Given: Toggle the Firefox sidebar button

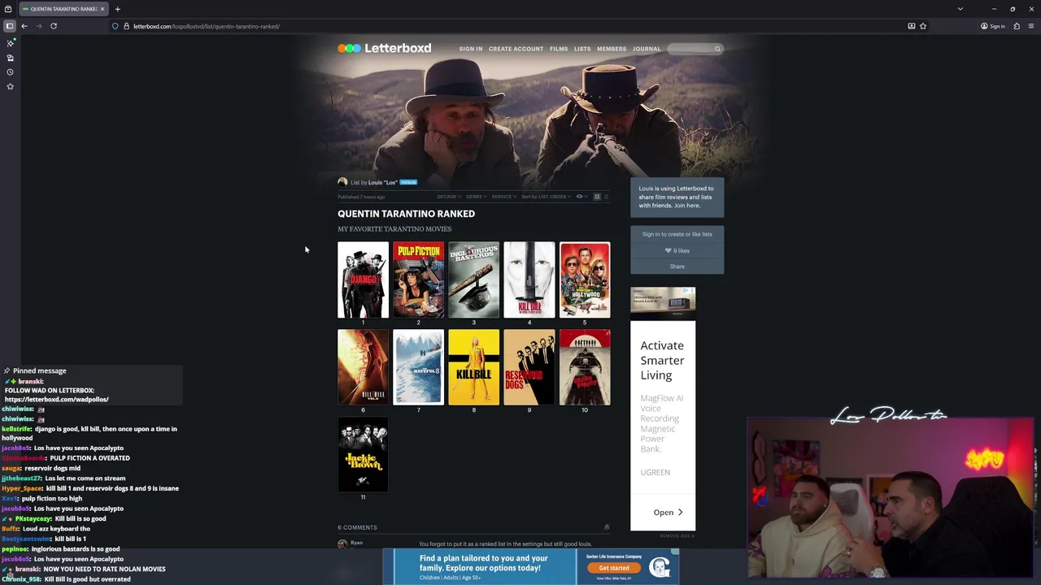Looking at the screenshot, I should (x=10, y=26).
